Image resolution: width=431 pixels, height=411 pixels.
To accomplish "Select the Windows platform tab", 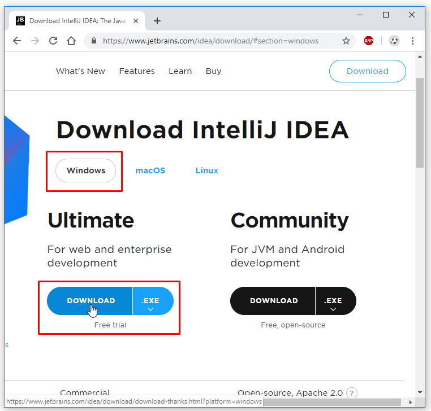I will (x=86, y=170).
